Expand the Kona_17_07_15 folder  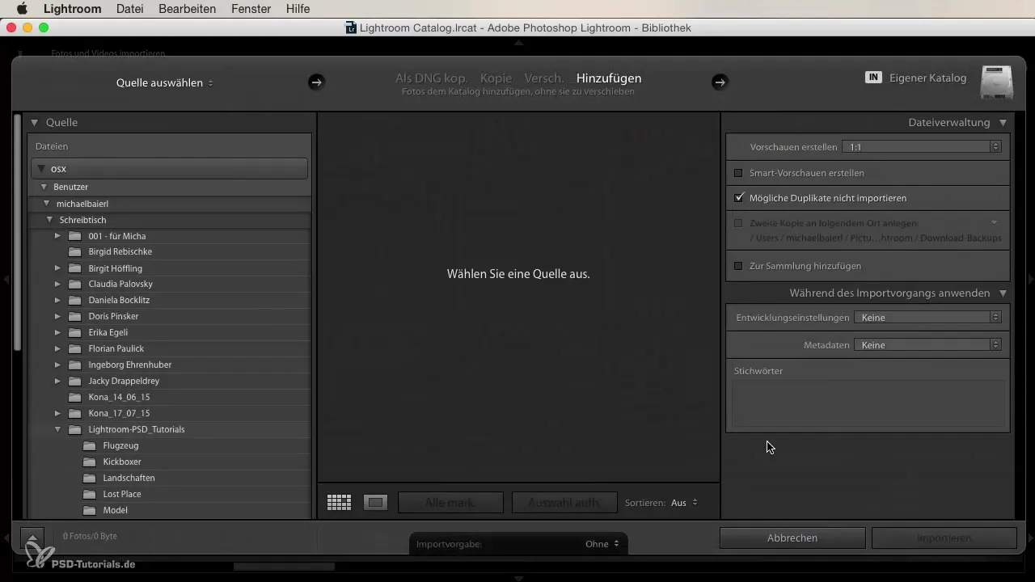57,413
